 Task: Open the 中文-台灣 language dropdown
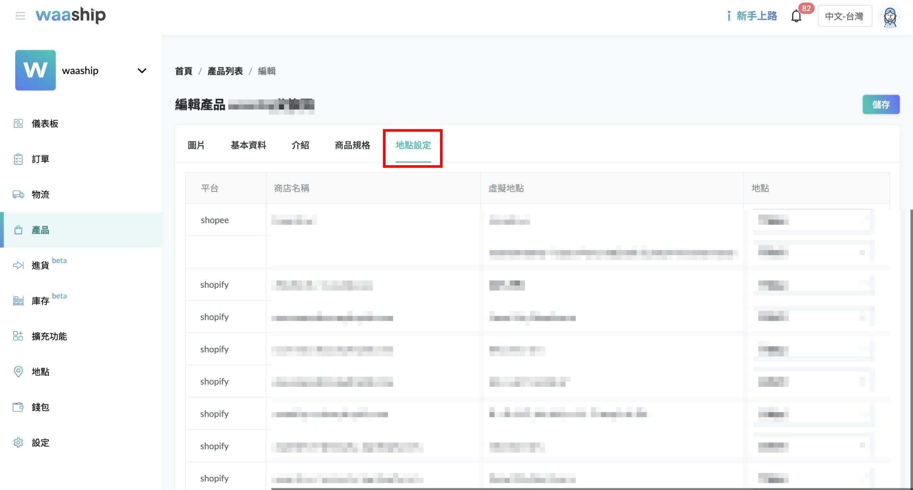[x=844, y=16]
